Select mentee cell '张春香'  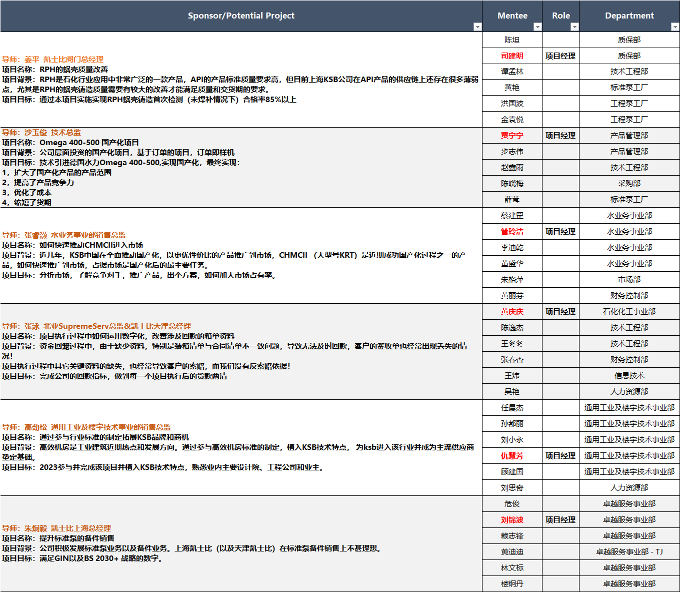pos(512,360)
